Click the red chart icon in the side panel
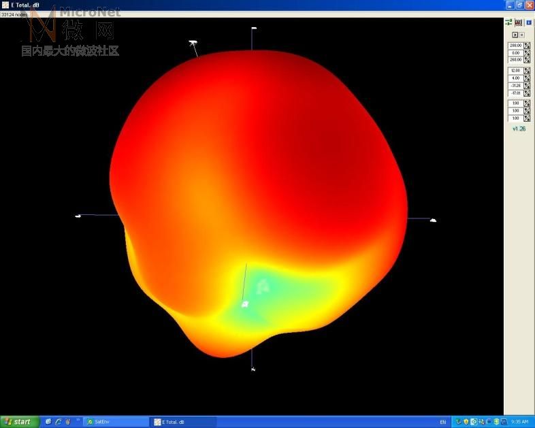This screenshot has height=428, width=535. click(x=518, y=22)
